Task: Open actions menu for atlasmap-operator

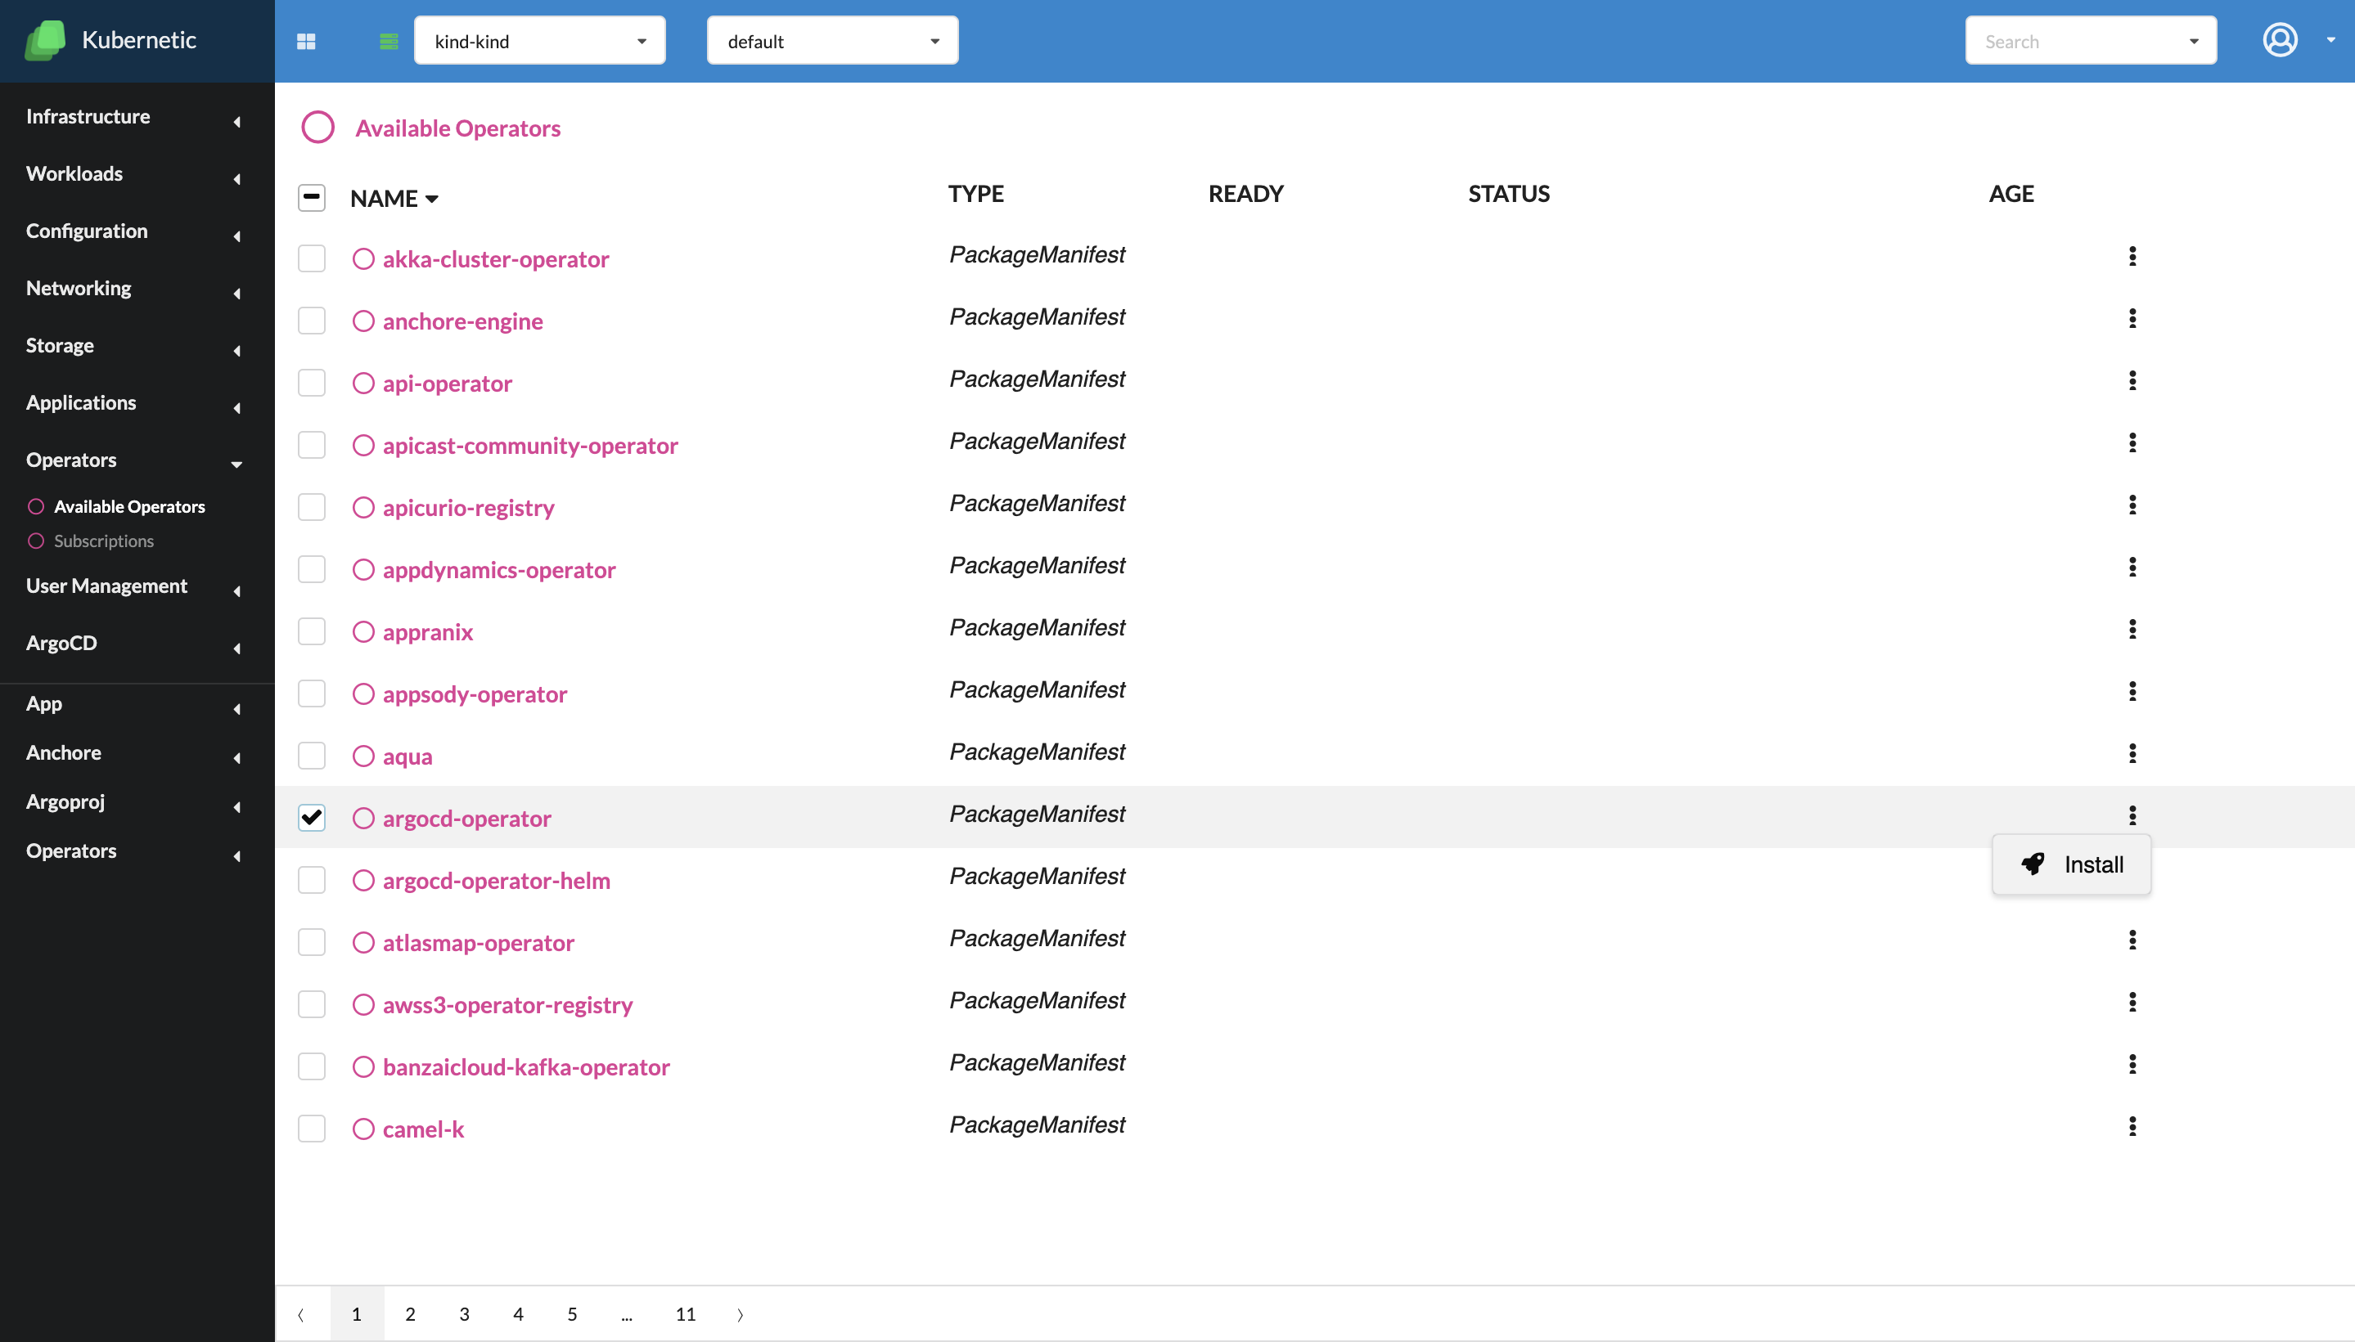Action: 2132,939
